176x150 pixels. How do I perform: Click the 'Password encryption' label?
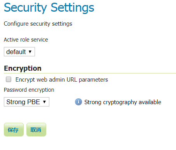point(29,90)
